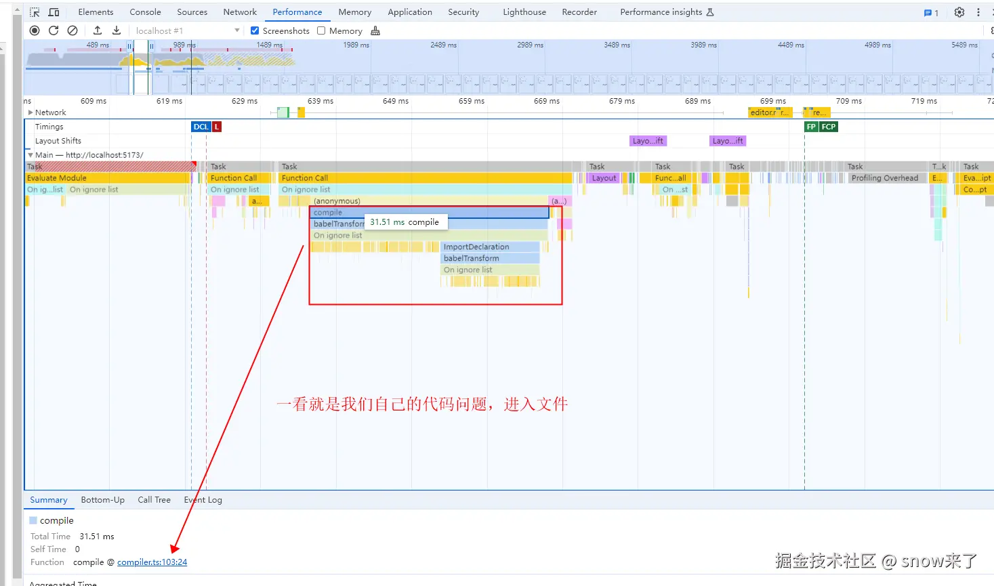Click the 699 ms ruler label
994x586 pixels.
point(773,101)
